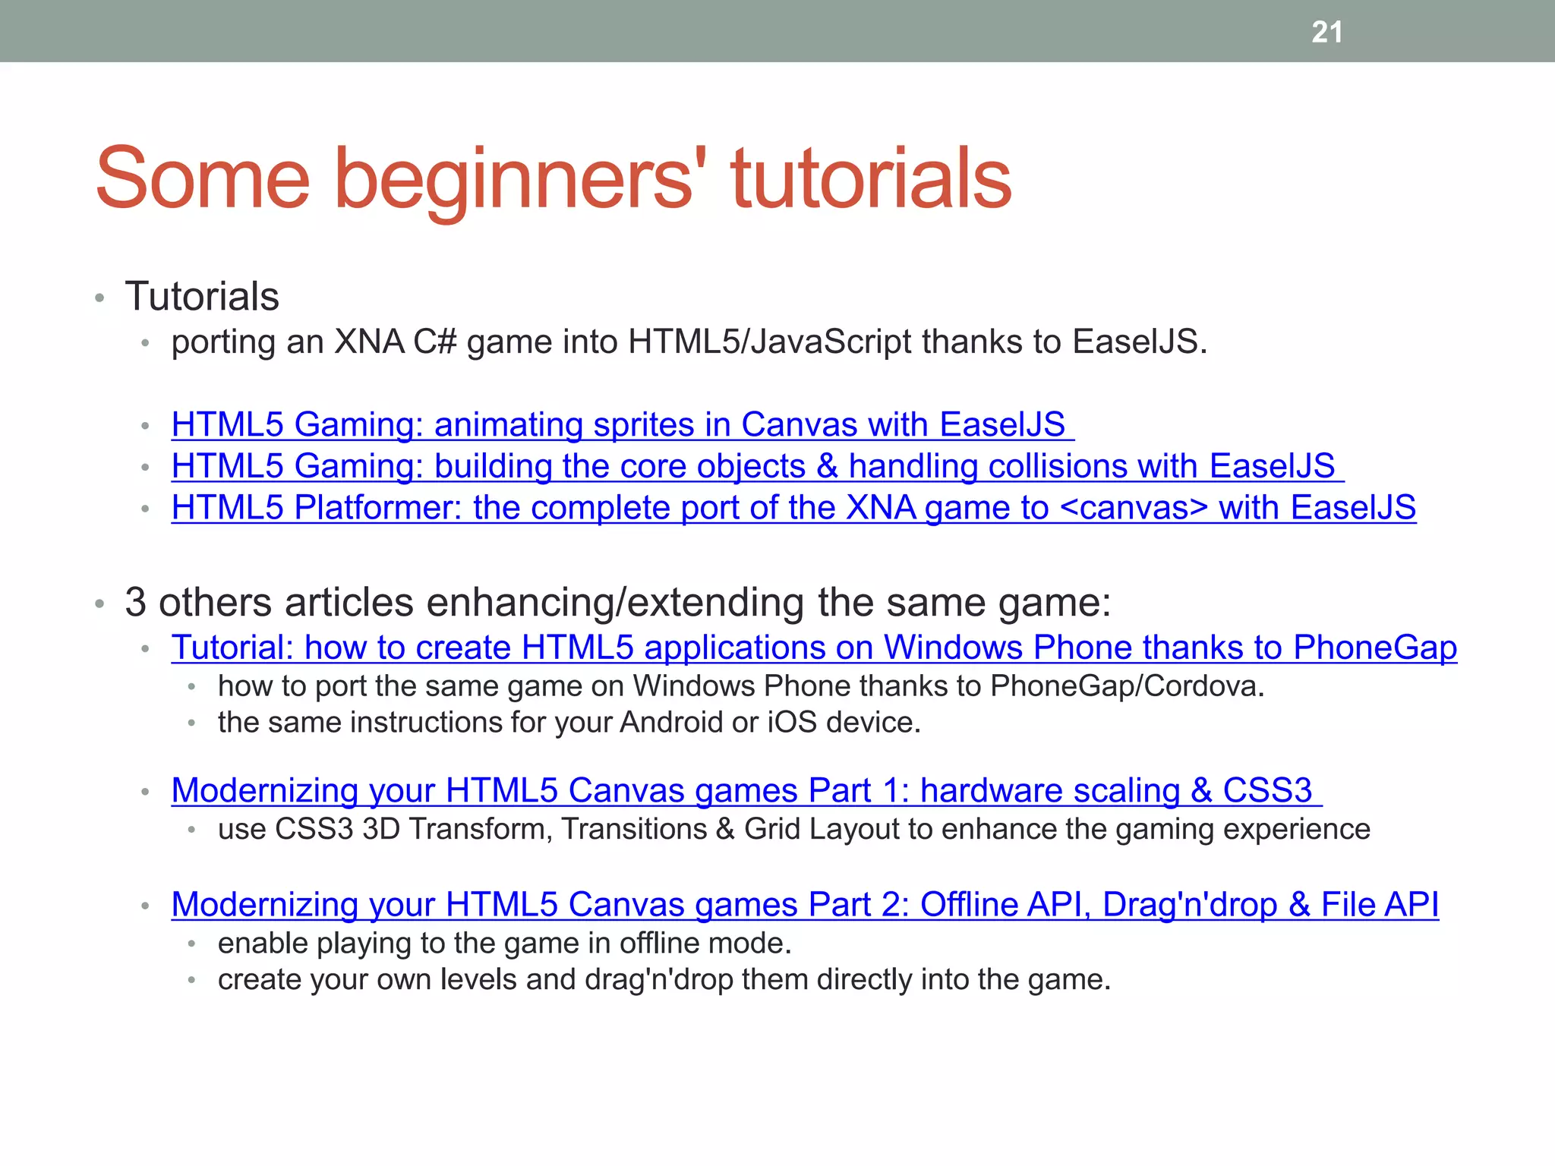Open Modernizing Canvas games Part 2 link
The height and width of the screenshot is (1166, 1555).
805,904
